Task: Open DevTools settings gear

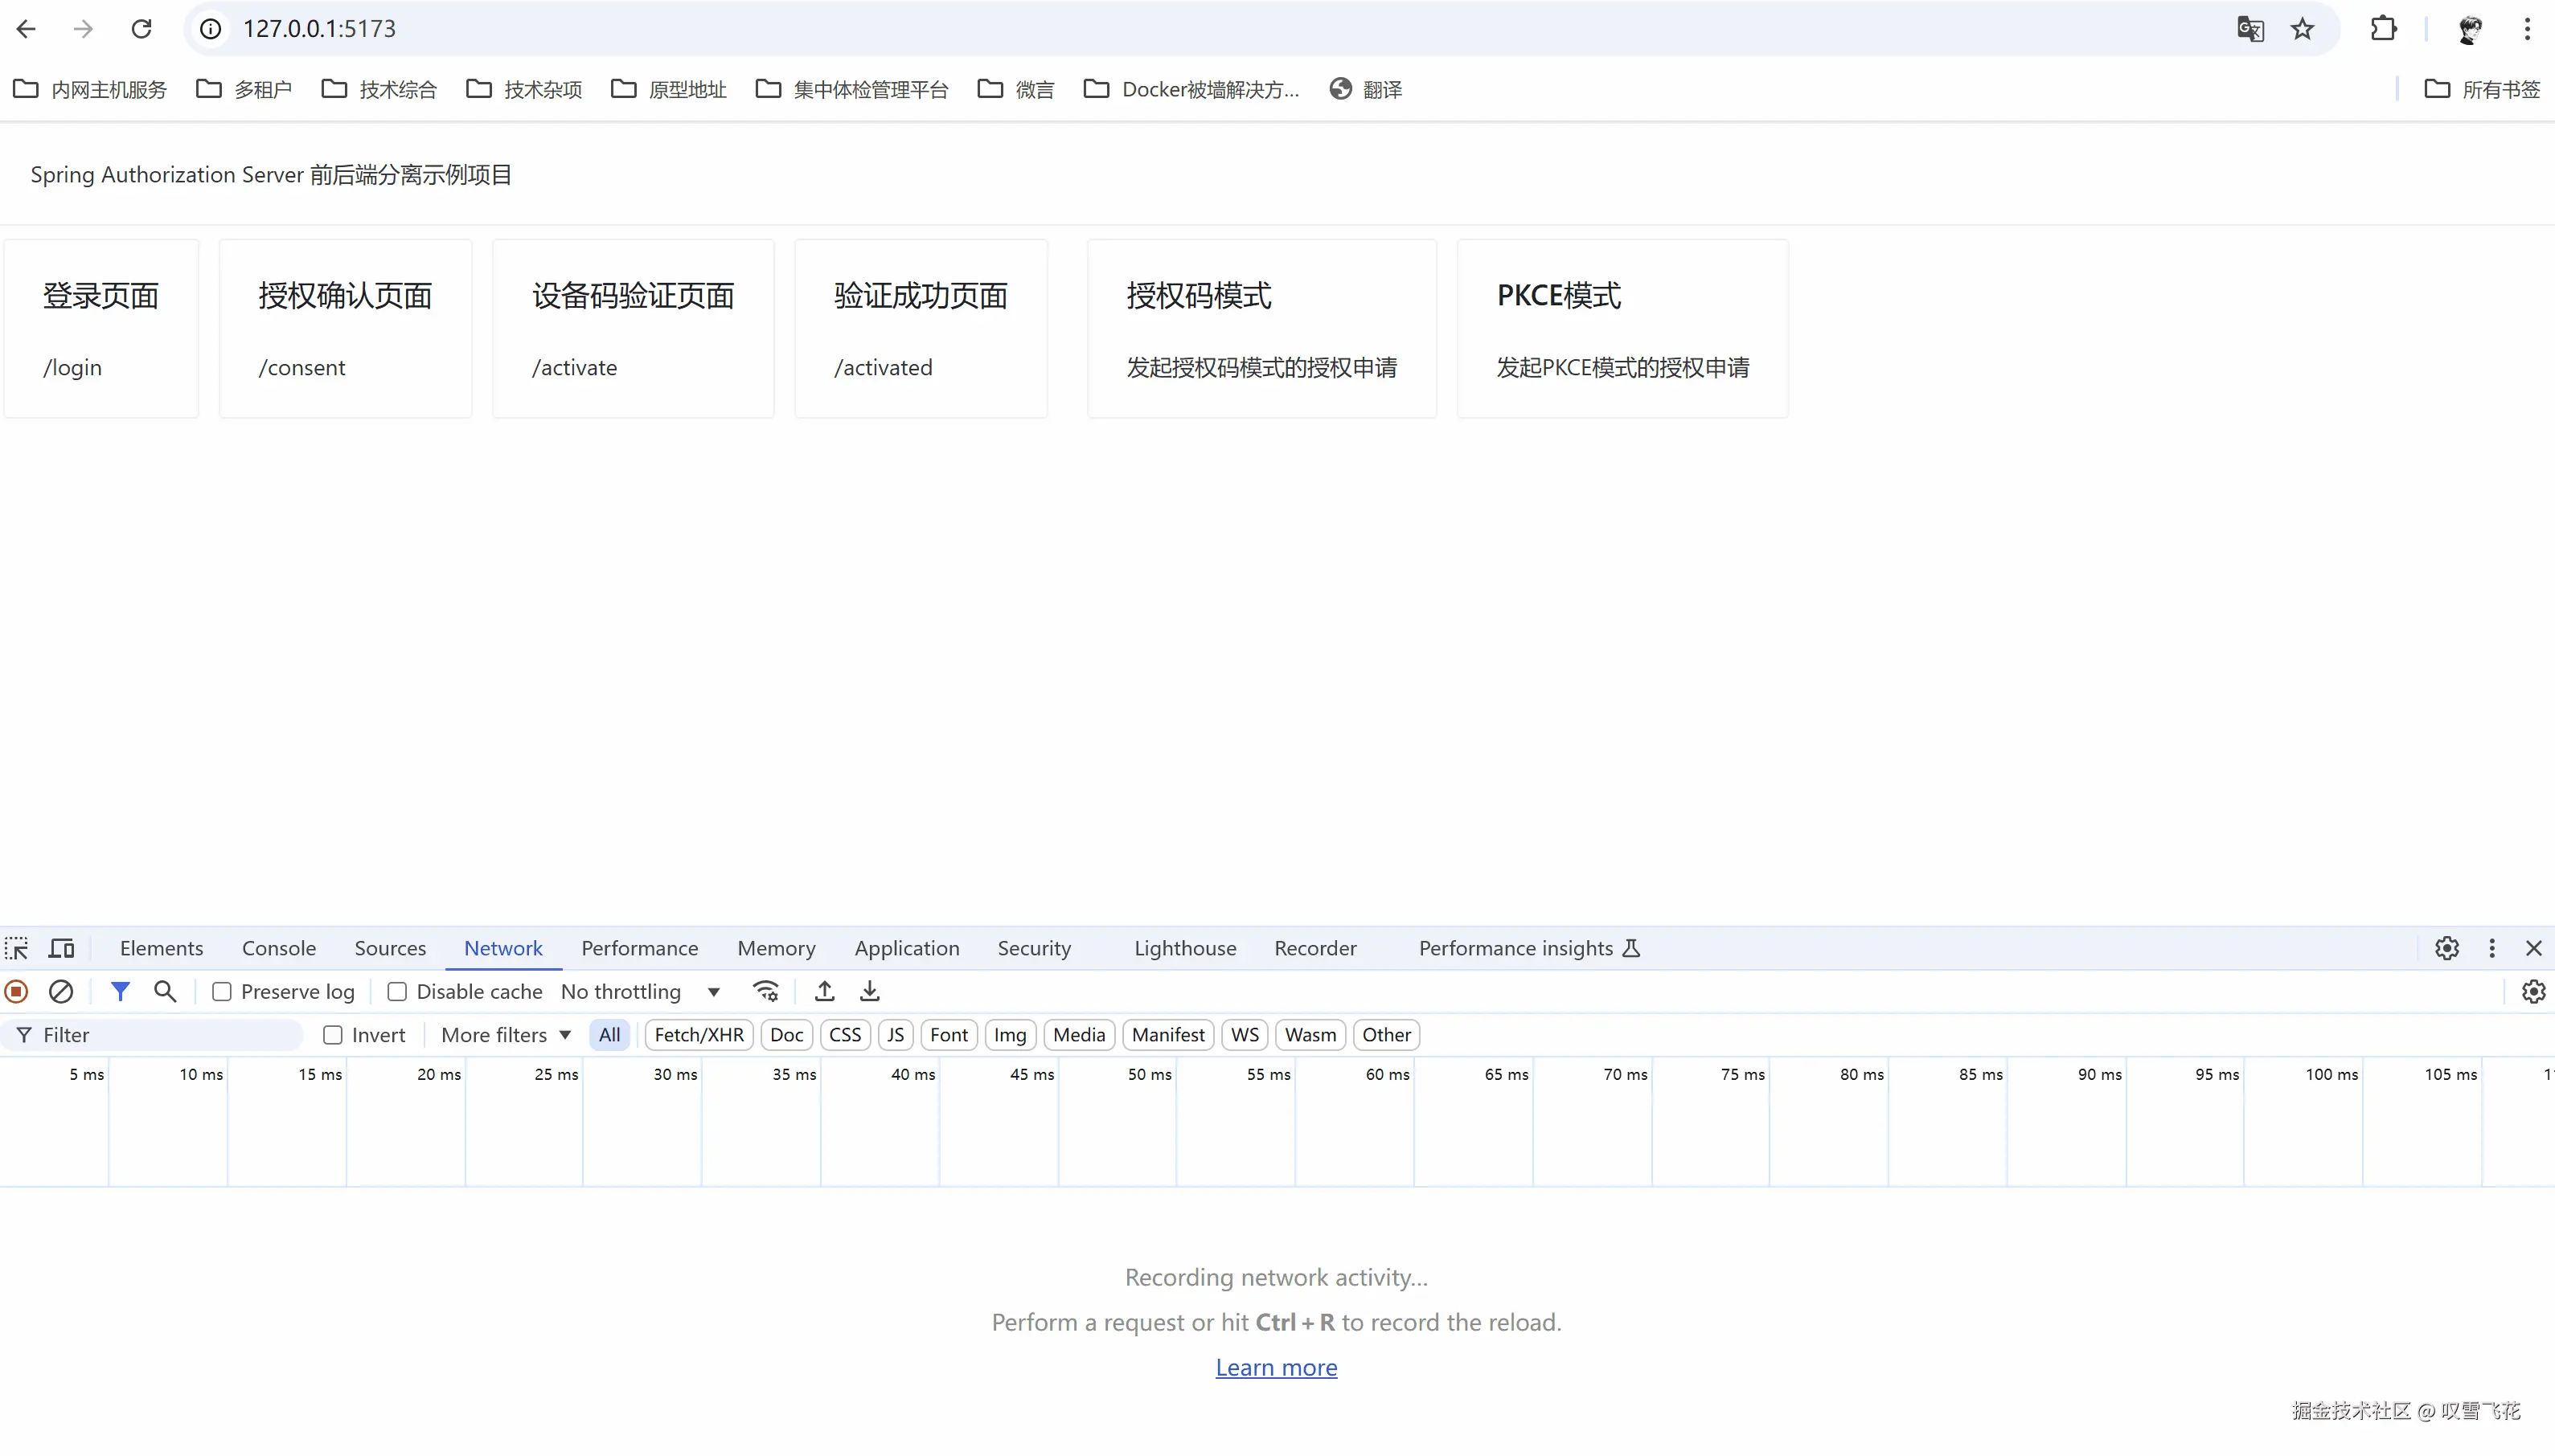Action: [2447, 948]
